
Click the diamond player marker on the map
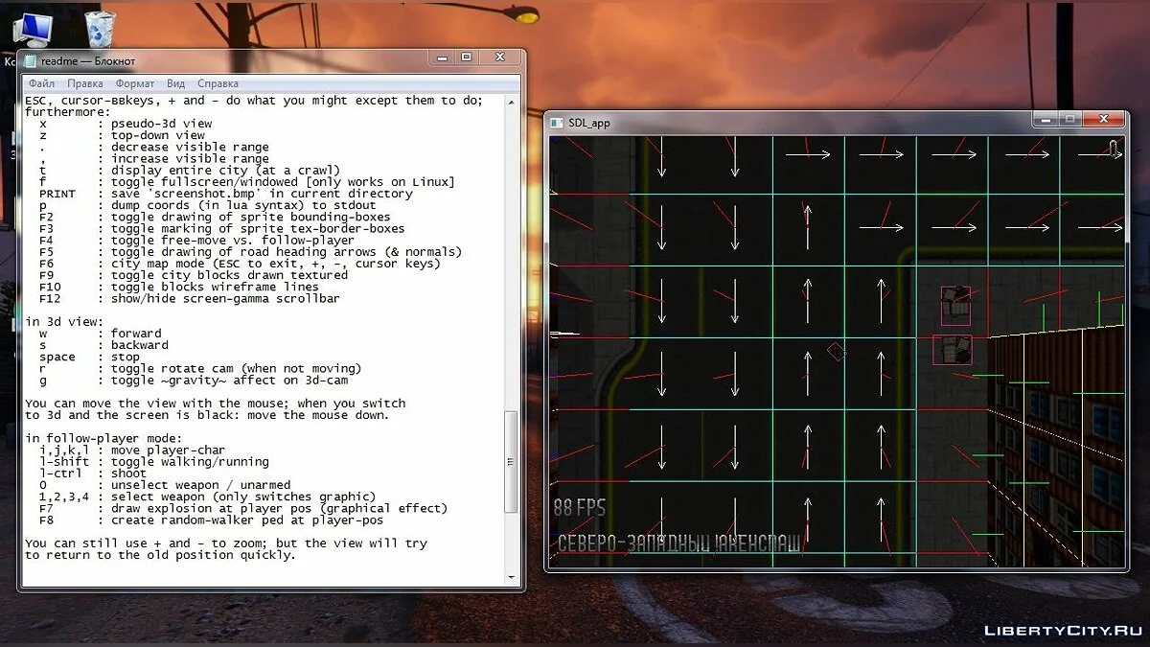click(837, 352)
